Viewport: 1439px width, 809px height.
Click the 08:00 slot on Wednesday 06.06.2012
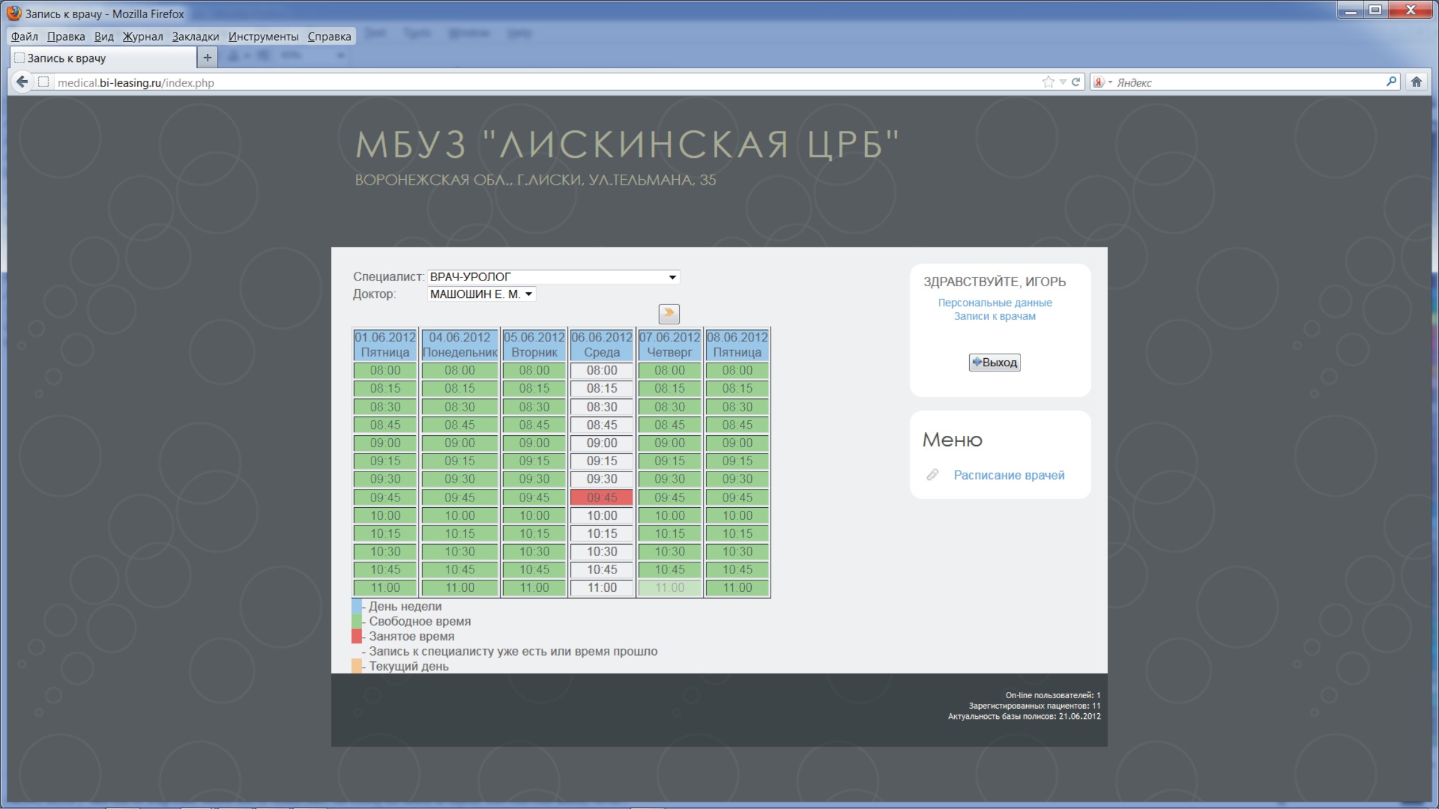pyautogui.click(x=601, y=370)
